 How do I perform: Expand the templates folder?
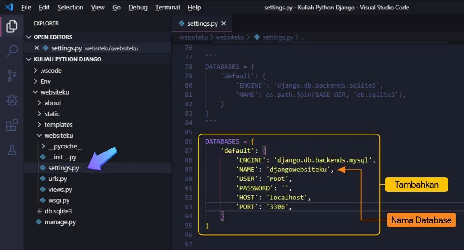pos(39,124)
